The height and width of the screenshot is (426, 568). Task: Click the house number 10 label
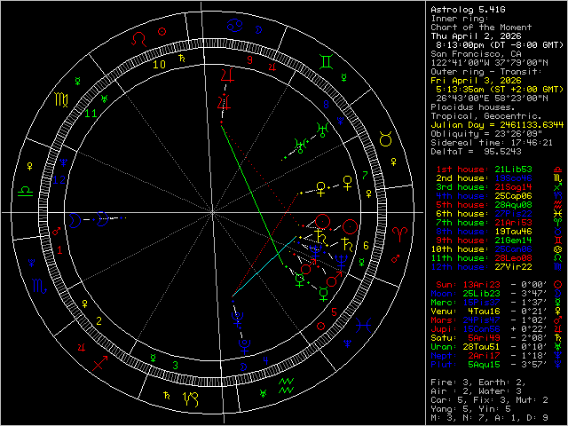(x=159, y=64)
